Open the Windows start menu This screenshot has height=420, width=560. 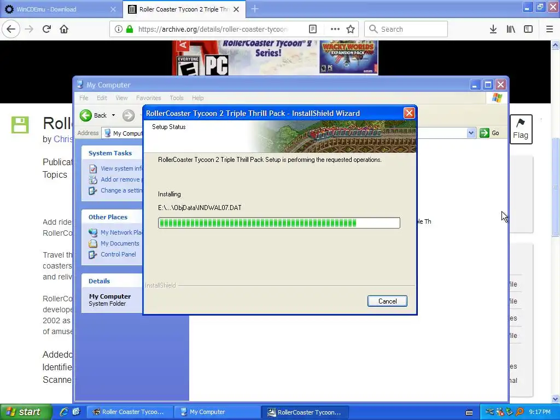pyautogui.click(x=25, y=412)
